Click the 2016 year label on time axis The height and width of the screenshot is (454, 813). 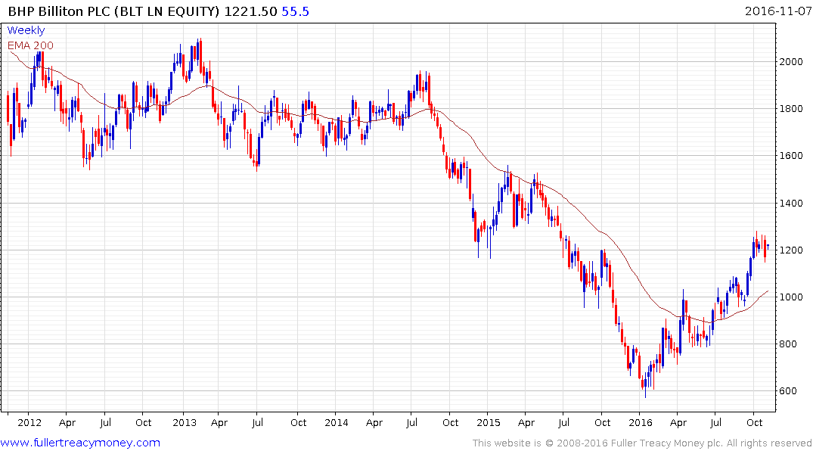click(641, 422)
